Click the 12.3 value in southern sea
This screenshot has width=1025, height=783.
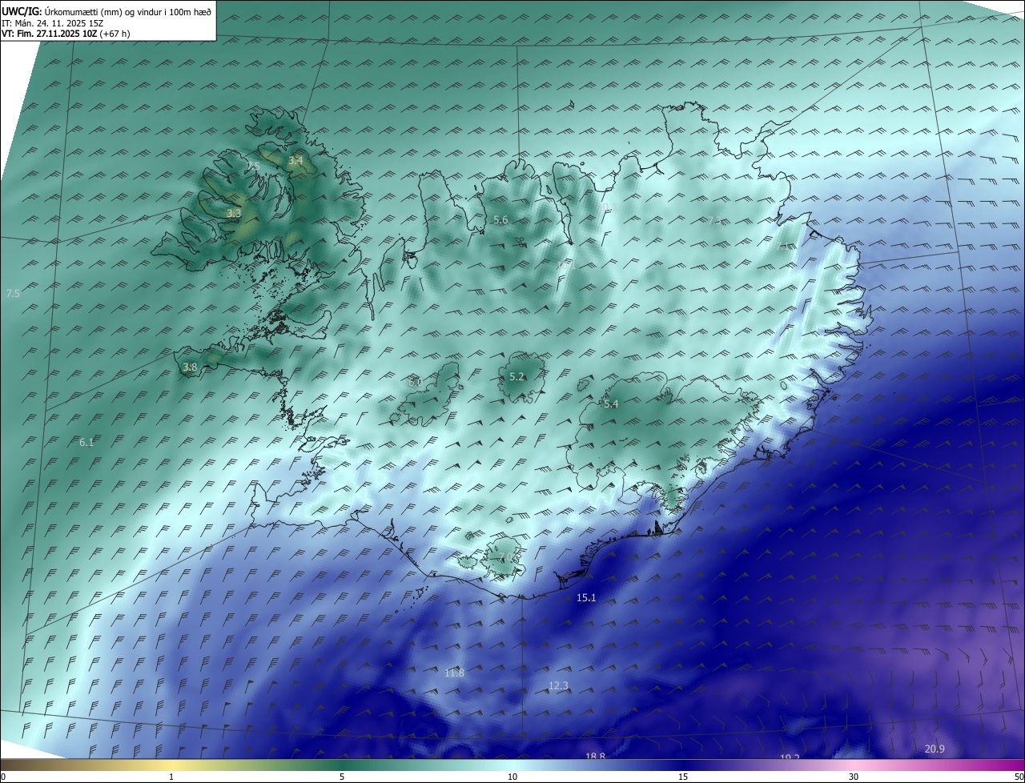(558, 685)
